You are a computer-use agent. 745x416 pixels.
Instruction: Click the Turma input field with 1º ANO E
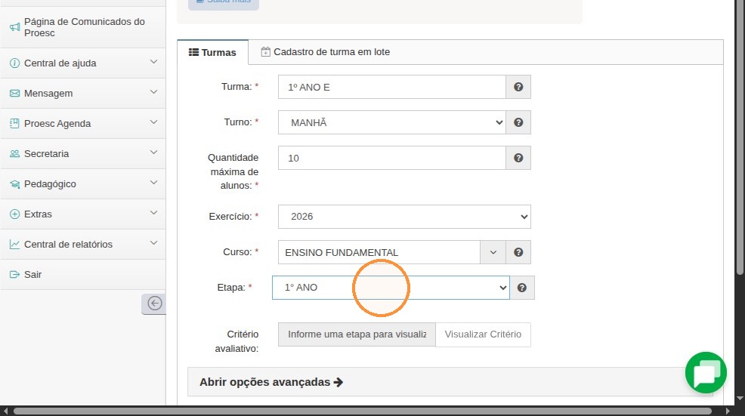click(x=392, y=87)
